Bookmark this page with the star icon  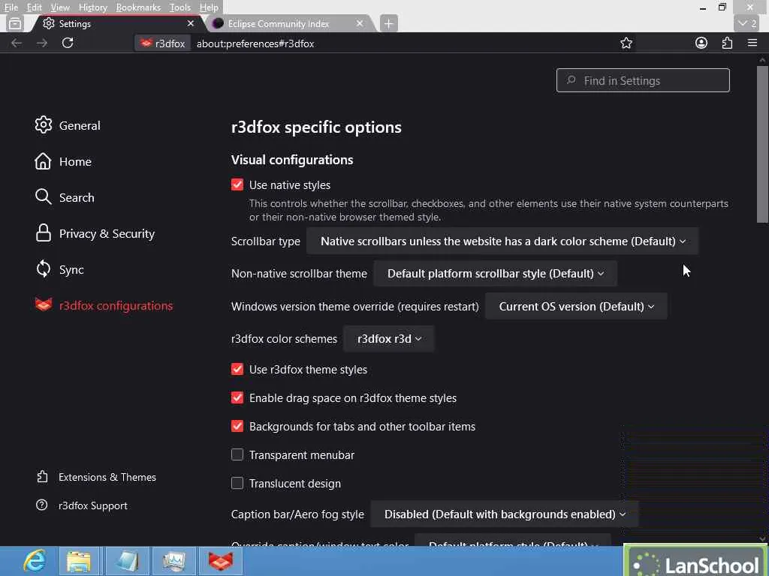pos(626,43)
